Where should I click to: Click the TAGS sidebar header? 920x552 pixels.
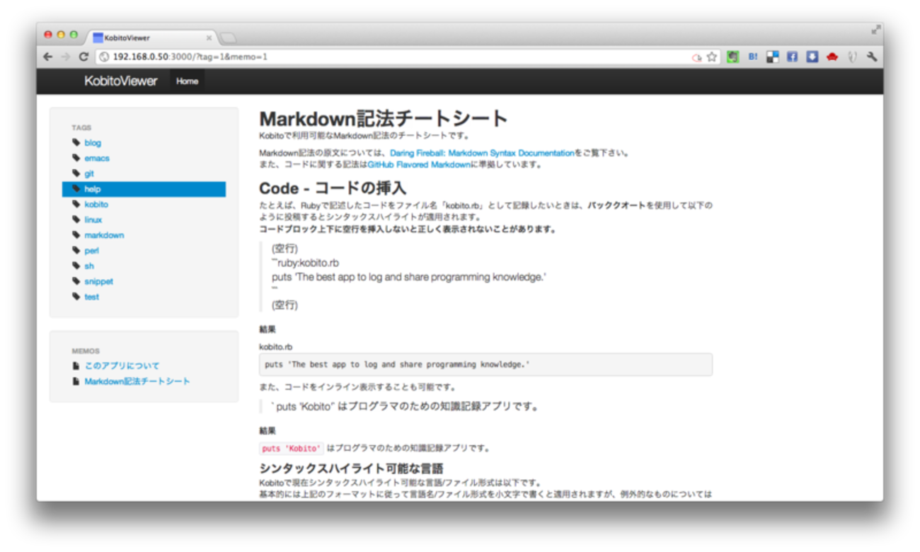[81, 128]
